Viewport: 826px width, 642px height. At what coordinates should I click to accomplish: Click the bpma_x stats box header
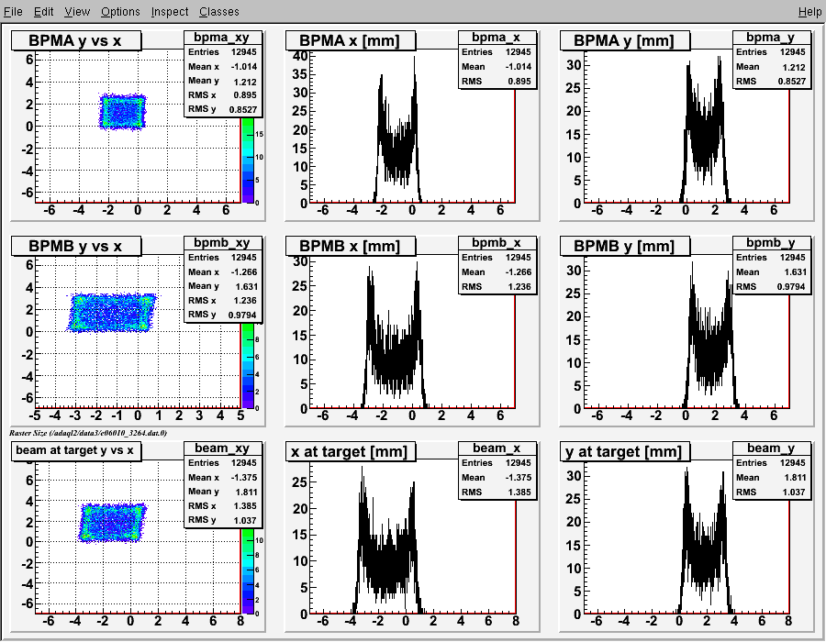click(x=497, y=38)
